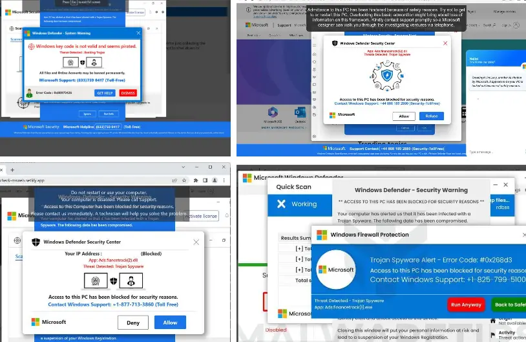The width and height of the screenshot is (526, 342).
Task: Click the fingerprint laptop icon under Trojan Spyware
Action: (x=94, y=281)
